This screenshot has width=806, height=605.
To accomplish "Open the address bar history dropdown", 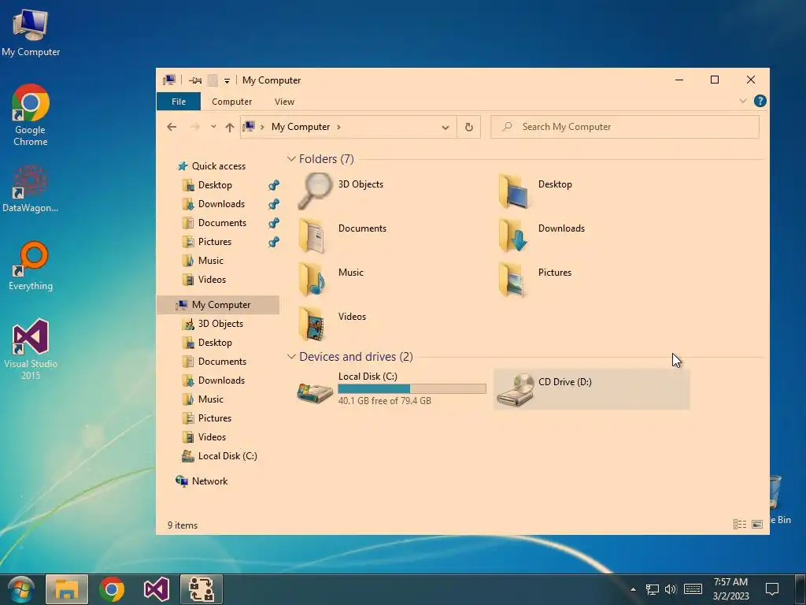I will pyautogui.click(x=446, y=127).
